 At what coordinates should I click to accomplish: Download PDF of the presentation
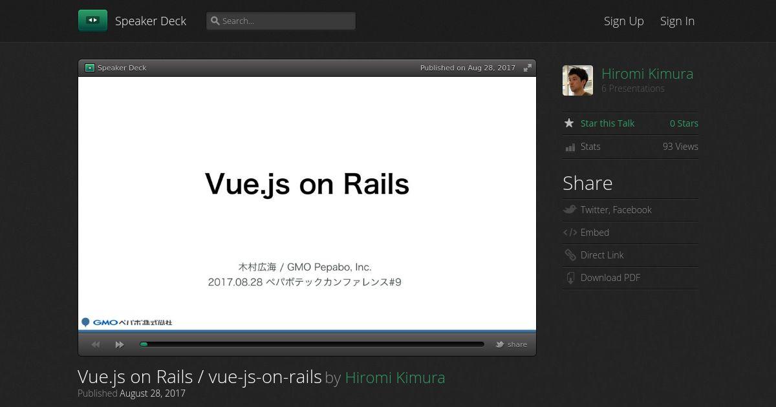click(x=610, y=278)
